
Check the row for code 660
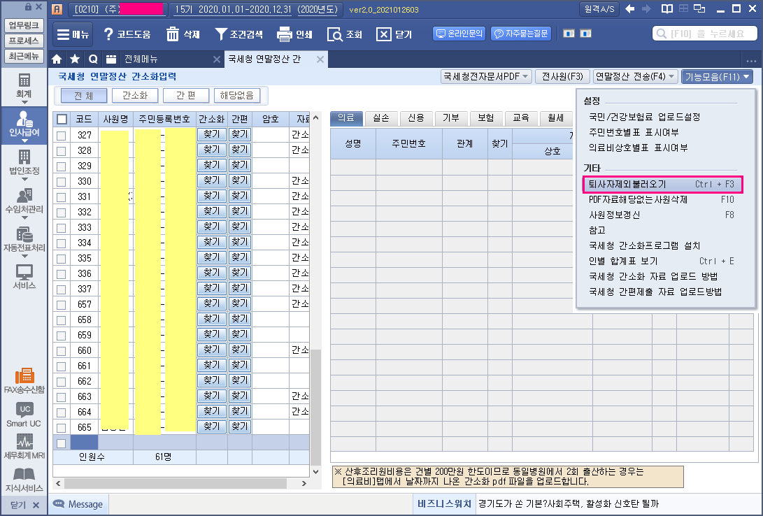[62, 351]
